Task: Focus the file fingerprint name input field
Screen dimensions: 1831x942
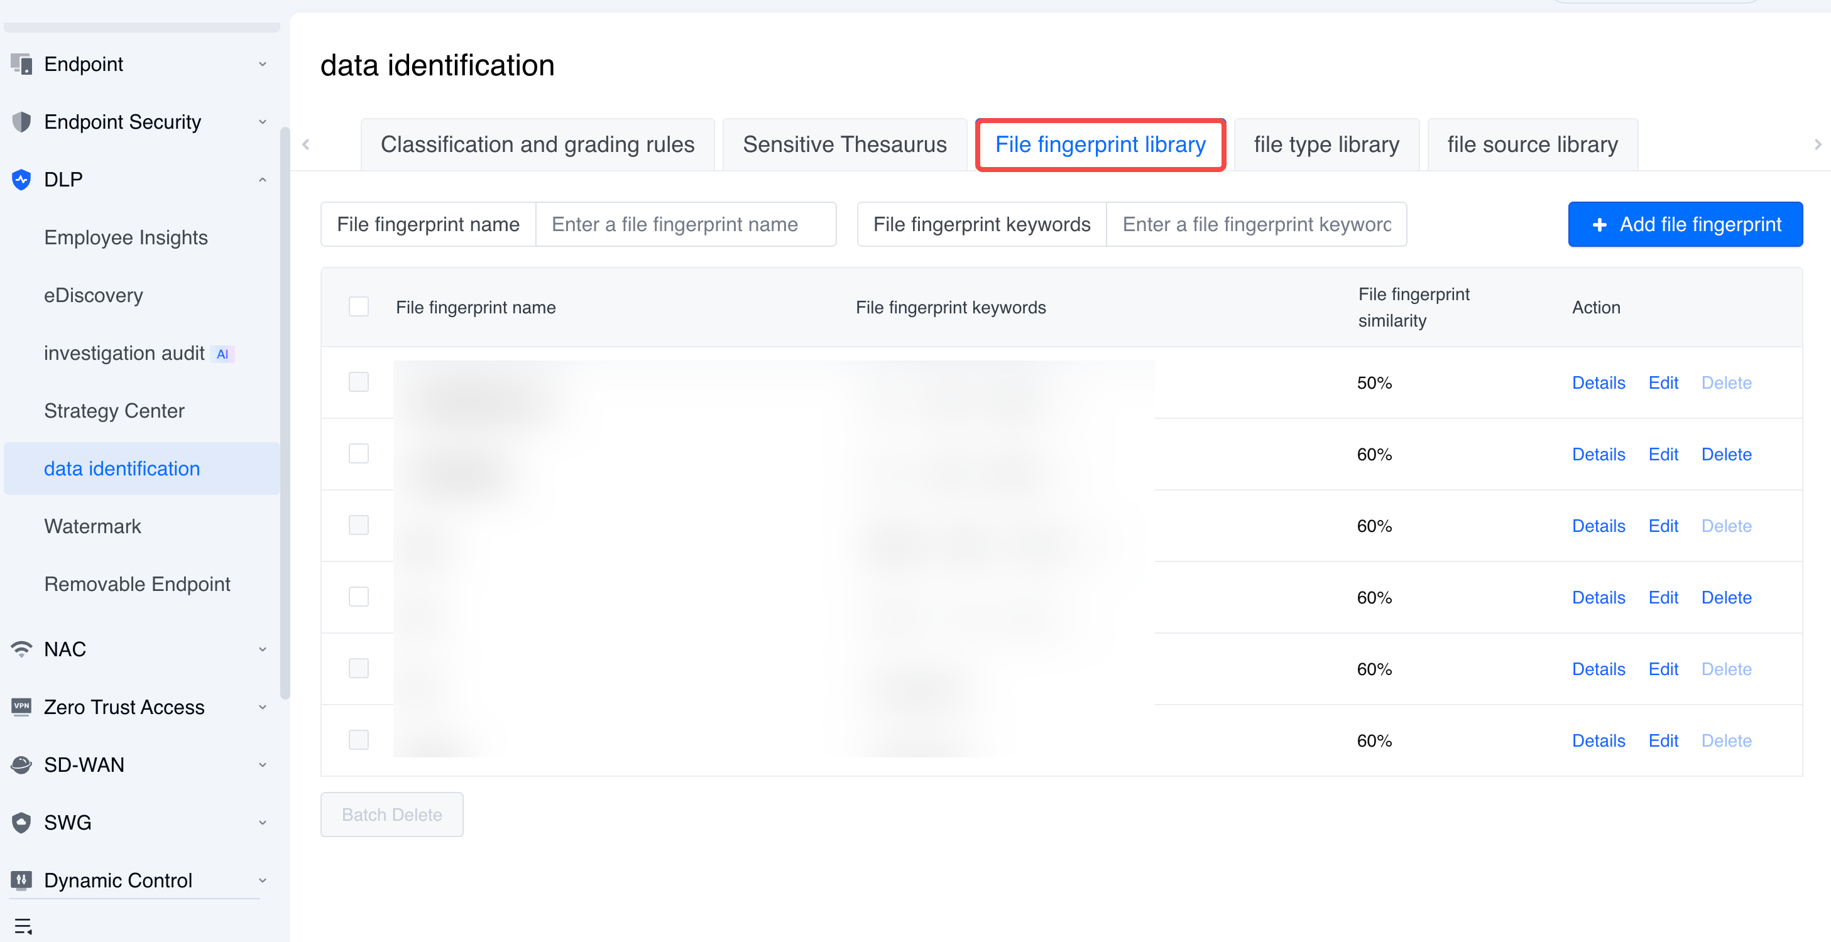Action: coord(684,224)
